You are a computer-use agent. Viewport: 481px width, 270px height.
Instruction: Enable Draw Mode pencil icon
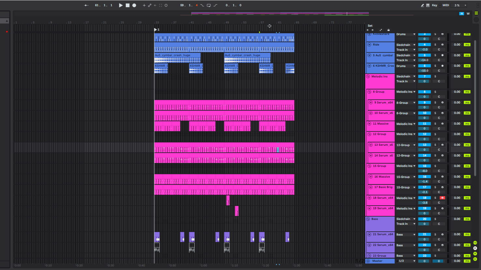click(x=422, y=5)
